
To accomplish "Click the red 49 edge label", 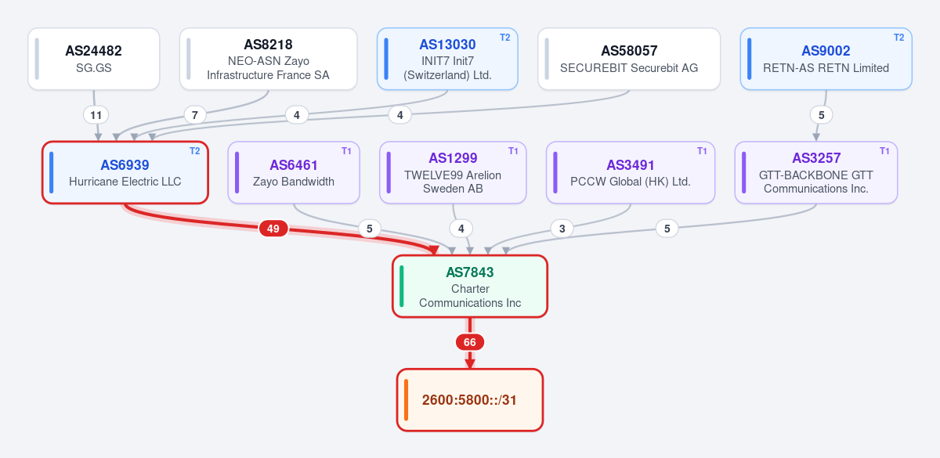I will coord(273,229).
